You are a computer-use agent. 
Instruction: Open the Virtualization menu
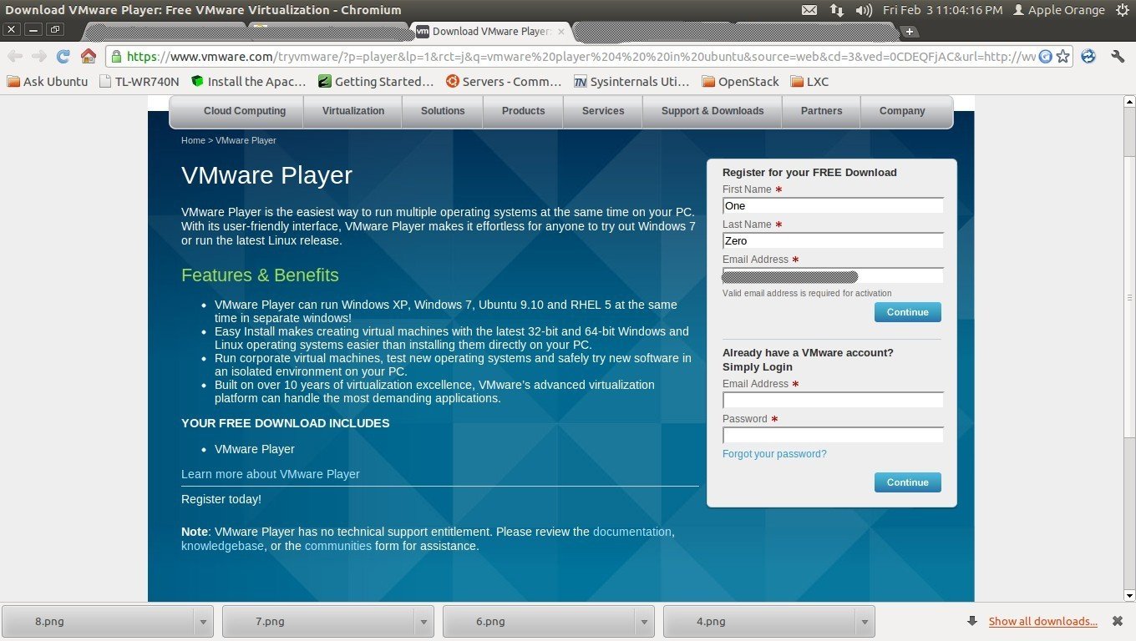(x=353, y=111)
